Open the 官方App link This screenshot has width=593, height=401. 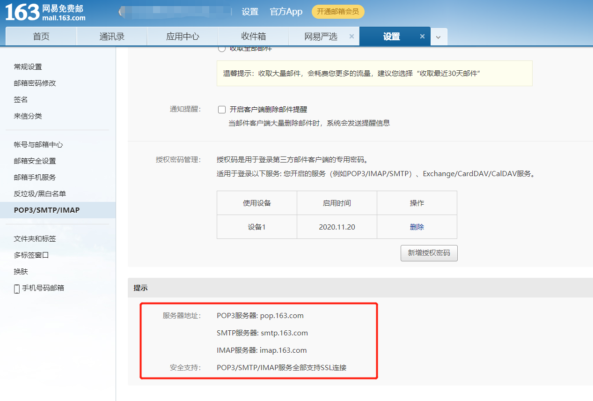tap(286, 12)
